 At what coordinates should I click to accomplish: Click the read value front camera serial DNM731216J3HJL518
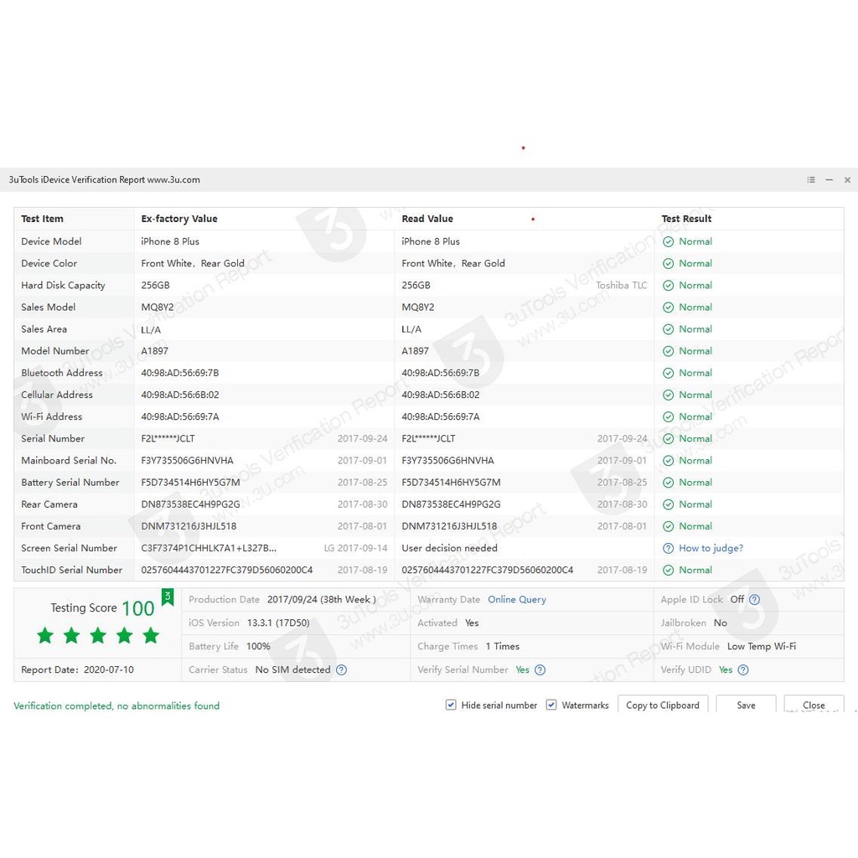click(x=449, y=526)
